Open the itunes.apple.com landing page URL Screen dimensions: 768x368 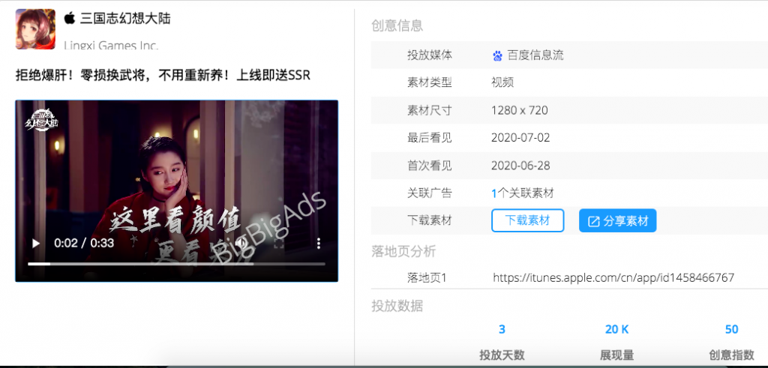(x=613, y=278)
